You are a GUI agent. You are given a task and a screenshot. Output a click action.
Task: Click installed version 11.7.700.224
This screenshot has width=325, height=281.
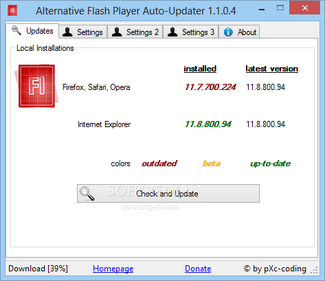coord(210,87)
